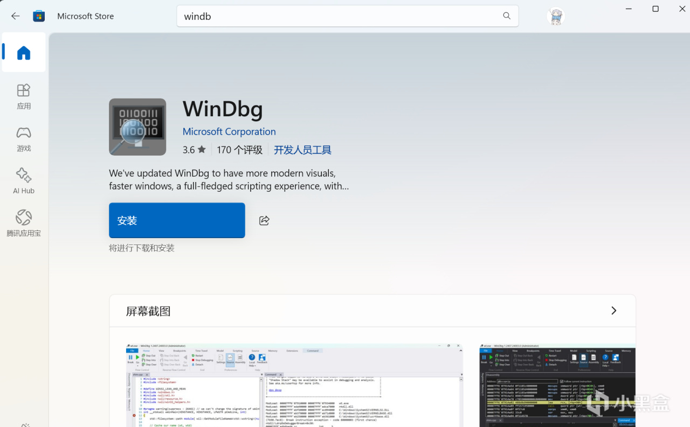Open the user profile avatar
This screenshot has height=427, width=690.
[556, 16]
